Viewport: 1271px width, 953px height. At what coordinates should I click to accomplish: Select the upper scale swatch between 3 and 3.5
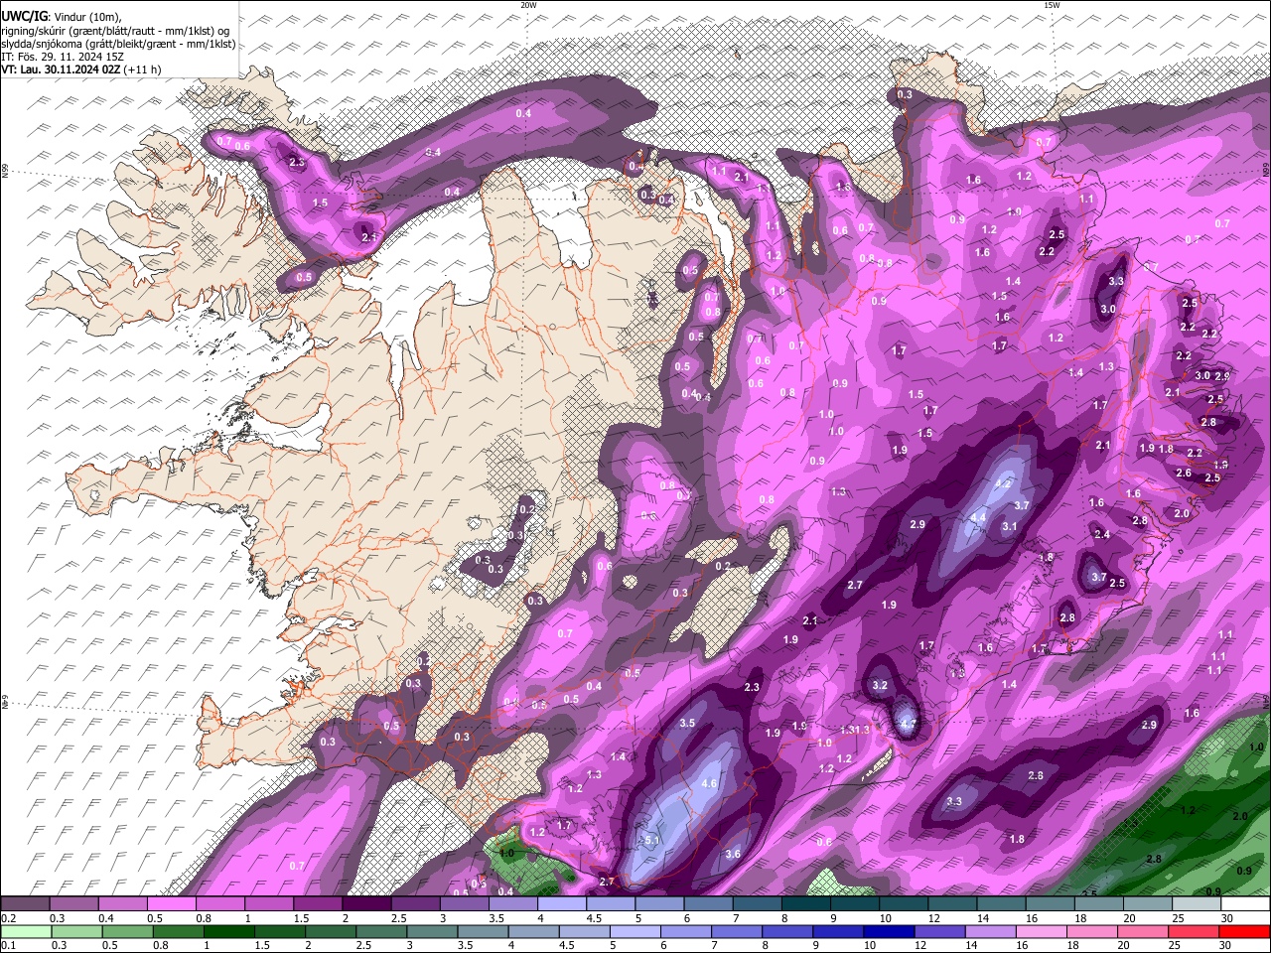[465, 903]
